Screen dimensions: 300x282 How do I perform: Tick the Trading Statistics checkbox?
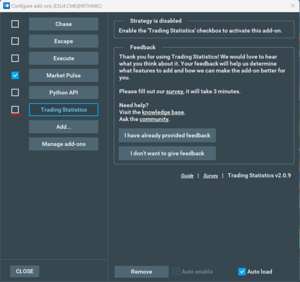(x=15, y=109)
